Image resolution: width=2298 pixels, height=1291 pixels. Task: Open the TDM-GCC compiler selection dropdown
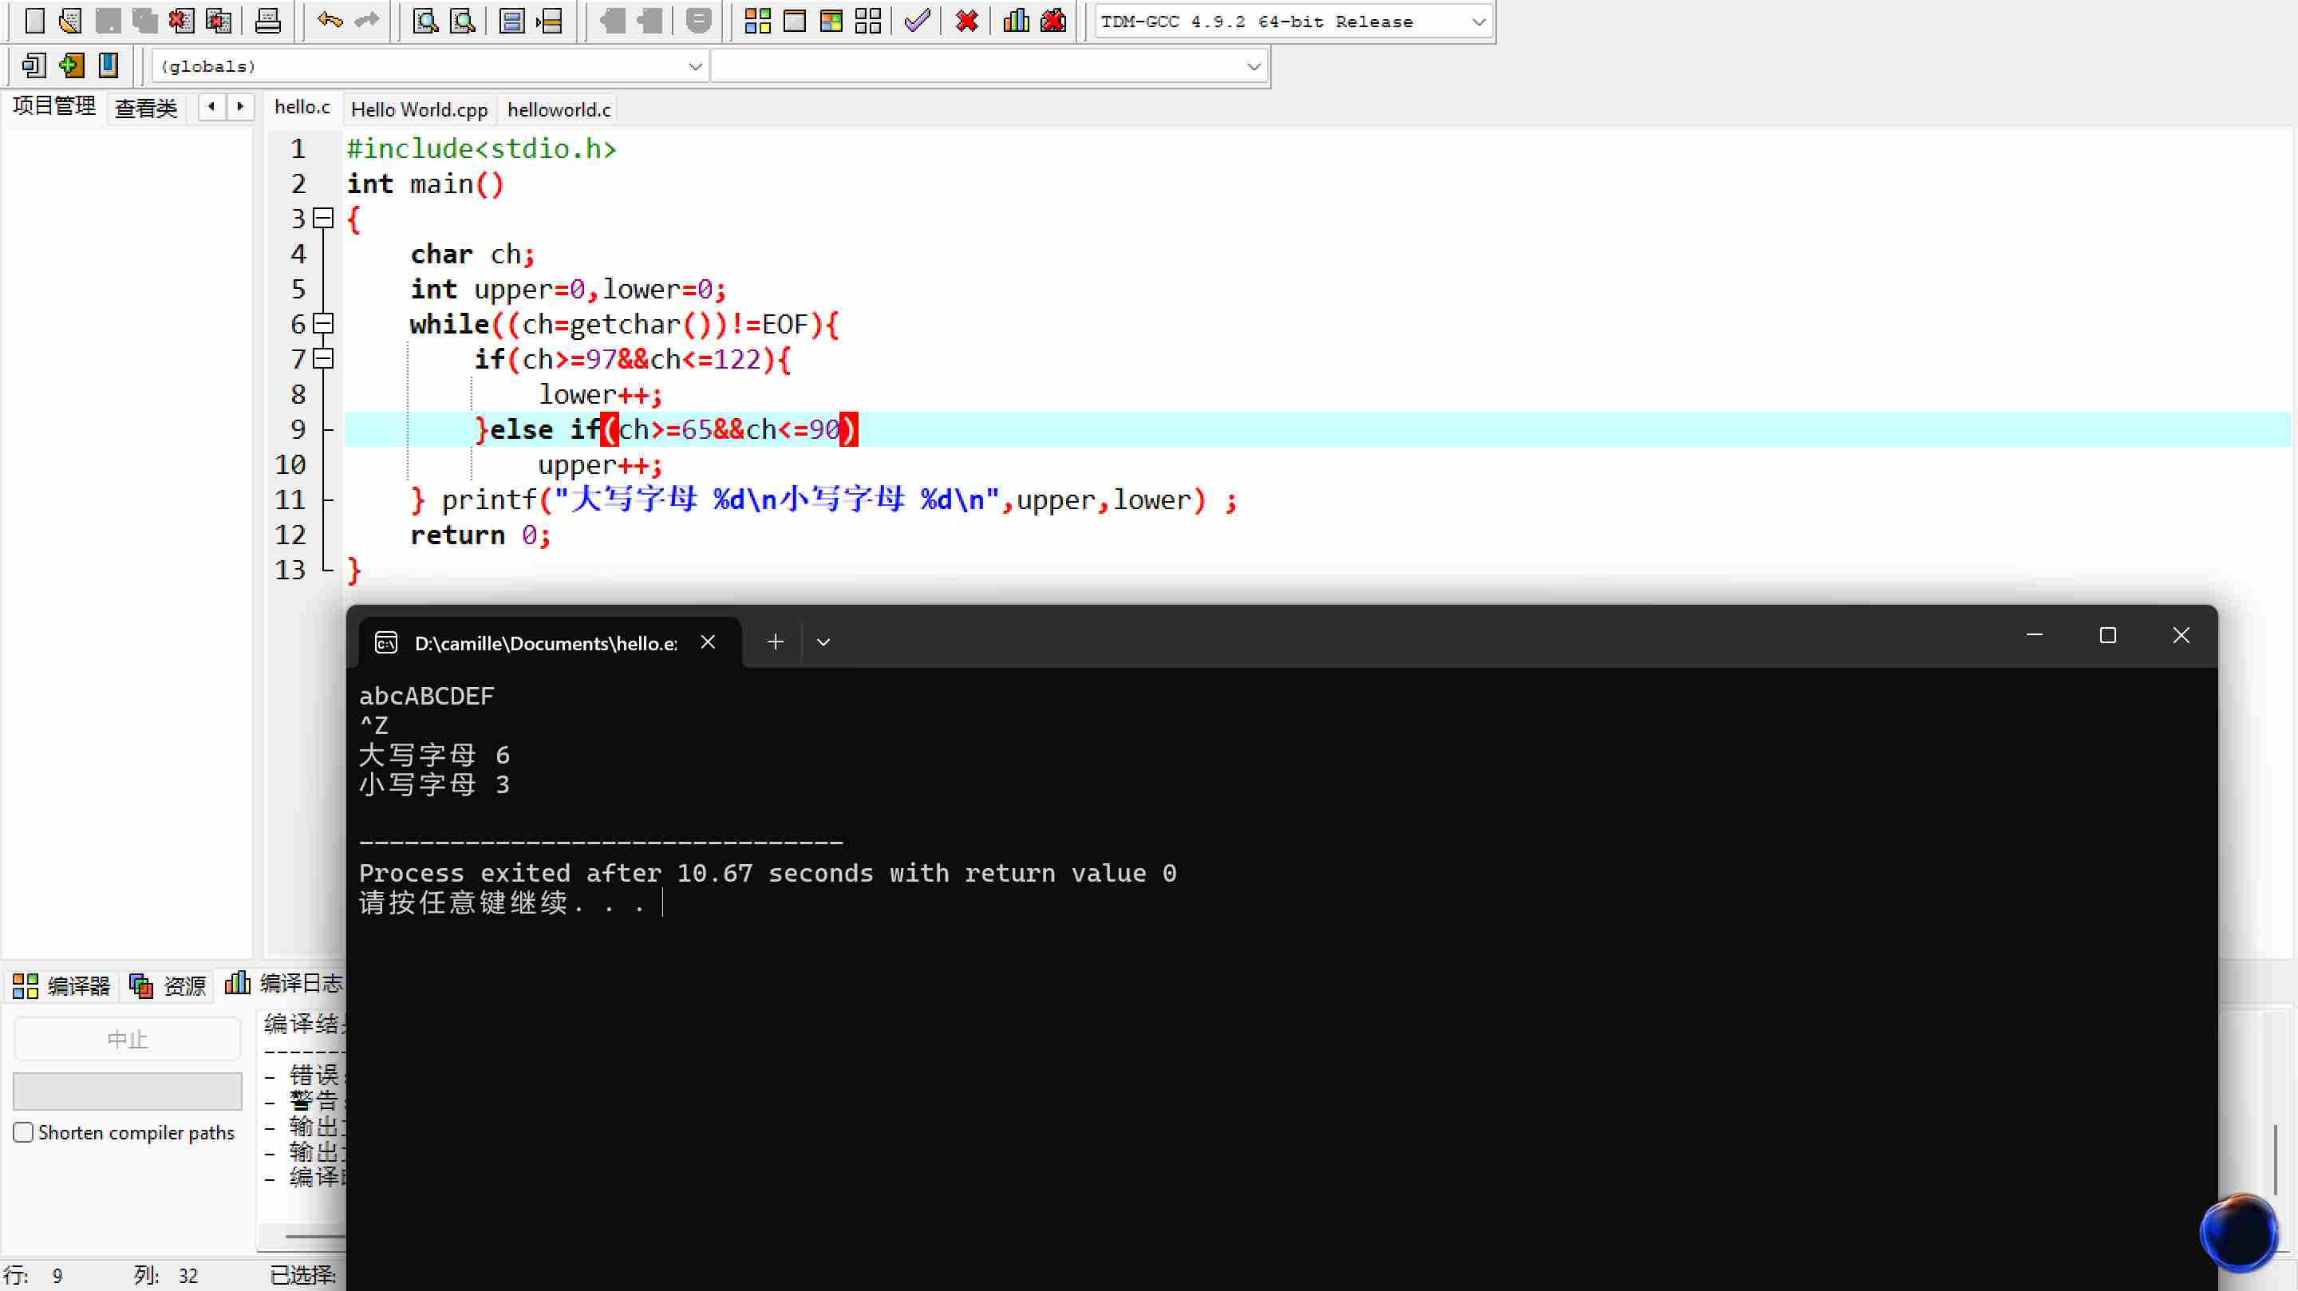pos(1477,22)
